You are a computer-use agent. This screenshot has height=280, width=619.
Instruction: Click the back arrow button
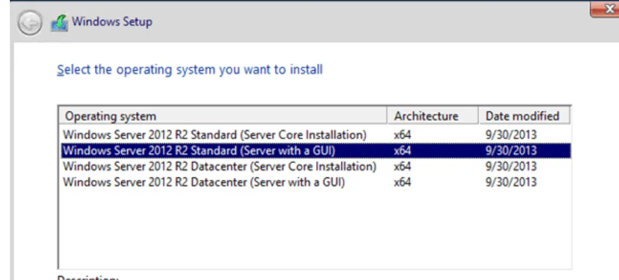[x=29, y=24]
